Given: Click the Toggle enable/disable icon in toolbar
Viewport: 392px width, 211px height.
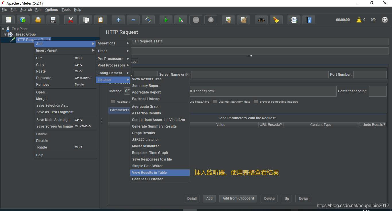Looking at the screenshot, I should 148,20.
